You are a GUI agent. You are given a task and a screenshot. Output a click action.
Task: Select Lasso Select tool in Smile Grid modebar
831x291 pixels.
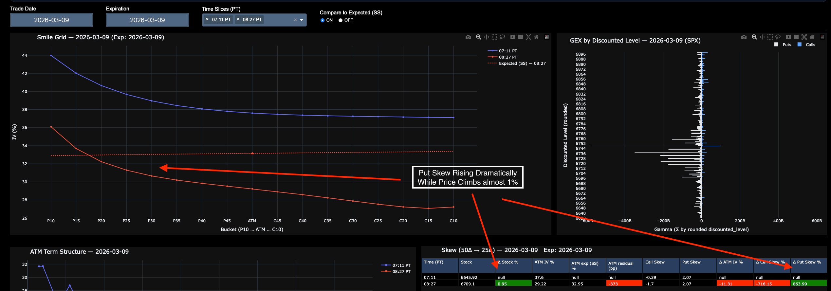[x=502, y=37]
